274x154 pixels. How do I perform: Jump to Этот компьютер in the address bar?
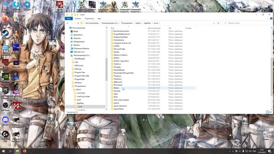92,23
